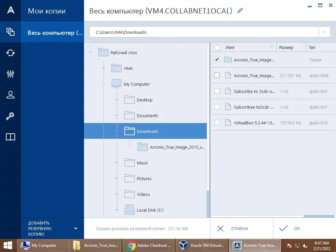Click the VirtualBox EXE file icon
336x252 pixels.
pyautogui.click(x=228, y=123)
